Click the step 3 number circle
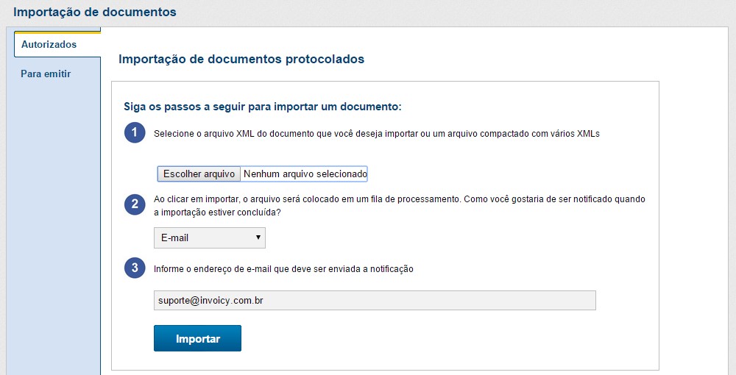 135,268
